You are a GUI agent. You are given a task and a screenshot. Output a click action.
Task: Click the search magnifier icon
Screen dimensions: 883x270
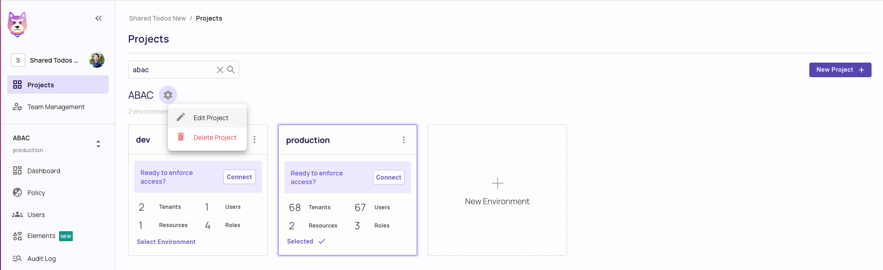click(x=231, y=70)
